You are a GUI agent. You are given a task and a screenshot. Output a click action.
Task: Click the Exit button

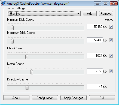click(x=102, y=98)
